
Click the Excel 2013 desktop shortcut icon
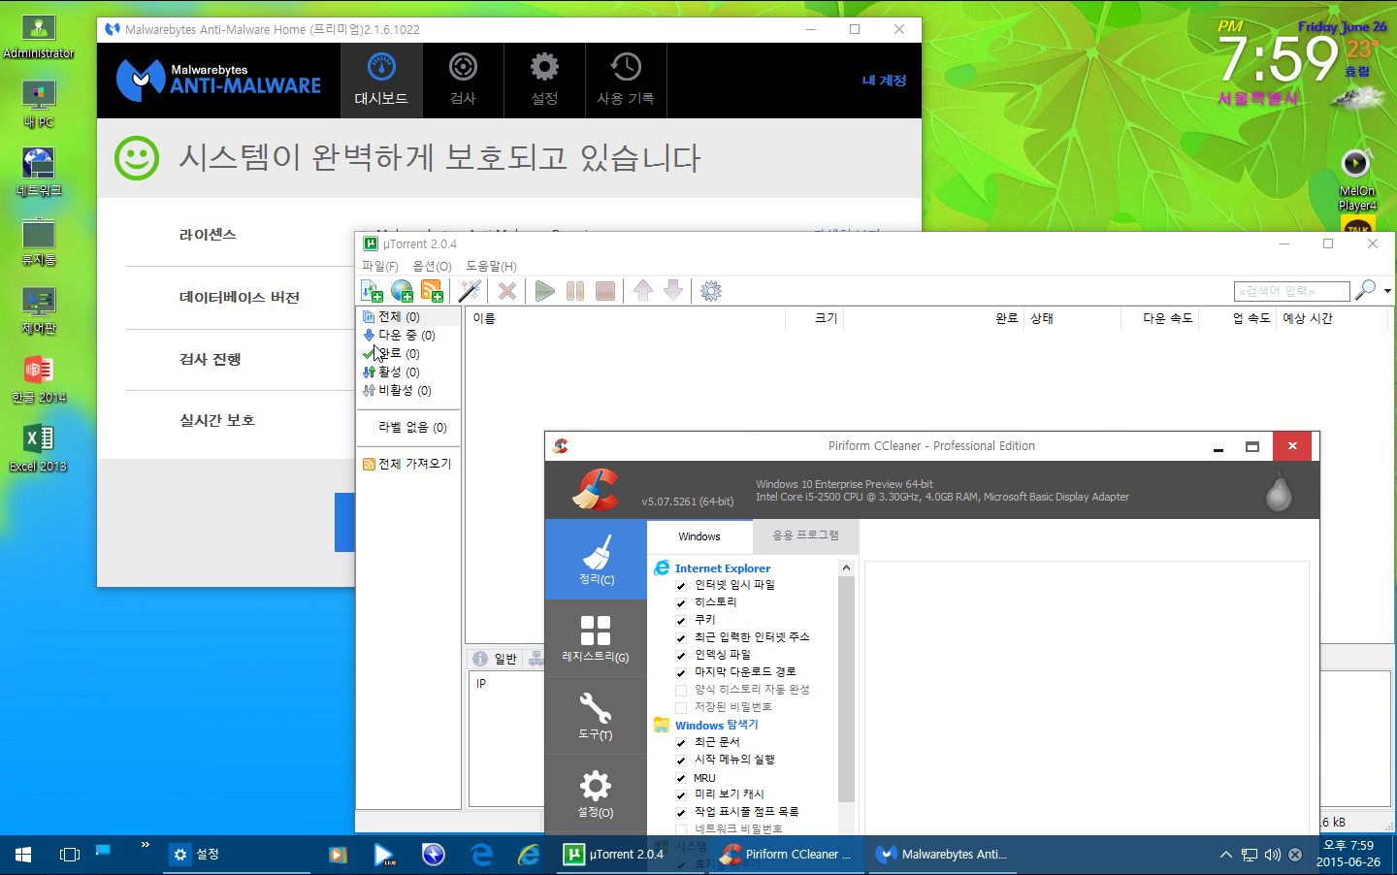pos(38,447)
